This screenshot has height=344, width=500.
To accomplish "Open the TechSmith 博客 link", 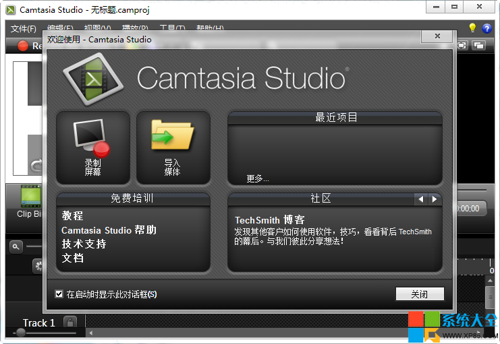I will pos(270,219).
